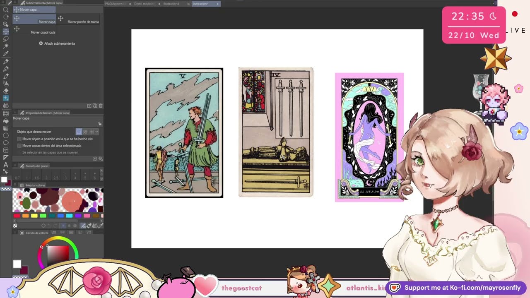The width and height of the screenshot is (530, 298).
Task: Expand the 'Objeto que desea mover' dropdown arrow
Action: (x=97, y=132)
